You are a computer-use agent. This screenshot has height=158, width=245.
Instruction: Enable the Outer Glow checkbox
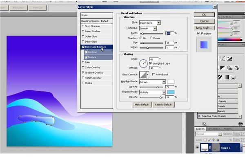pyautogui.click(x=83, y=36)
